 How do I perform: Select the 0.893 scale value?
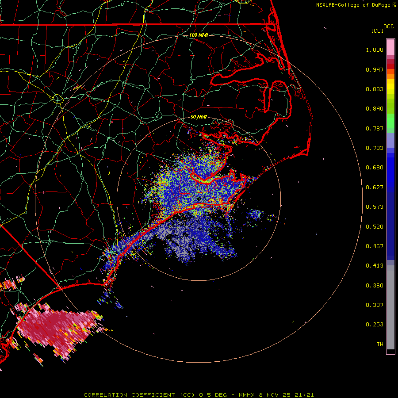point(375,89)
